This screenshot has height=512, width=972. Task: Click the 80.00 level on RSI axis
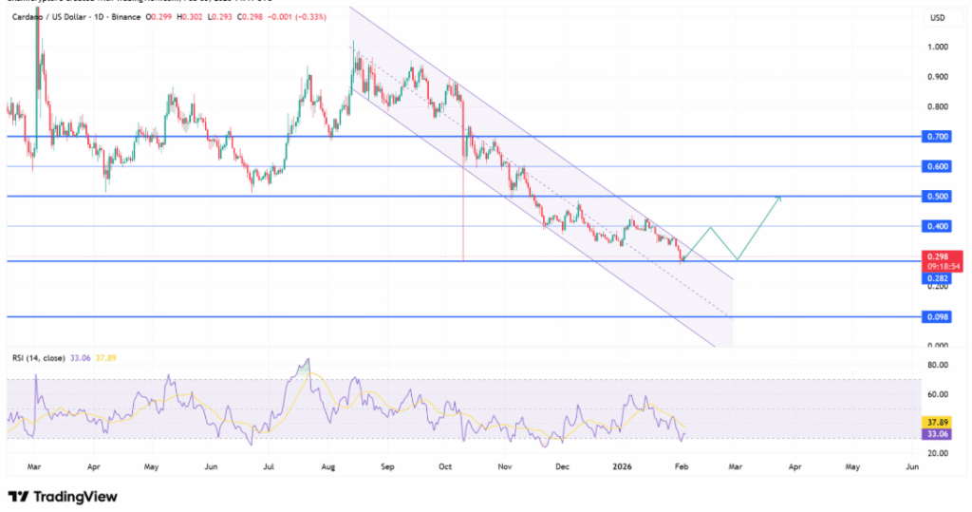click(937, 364)
